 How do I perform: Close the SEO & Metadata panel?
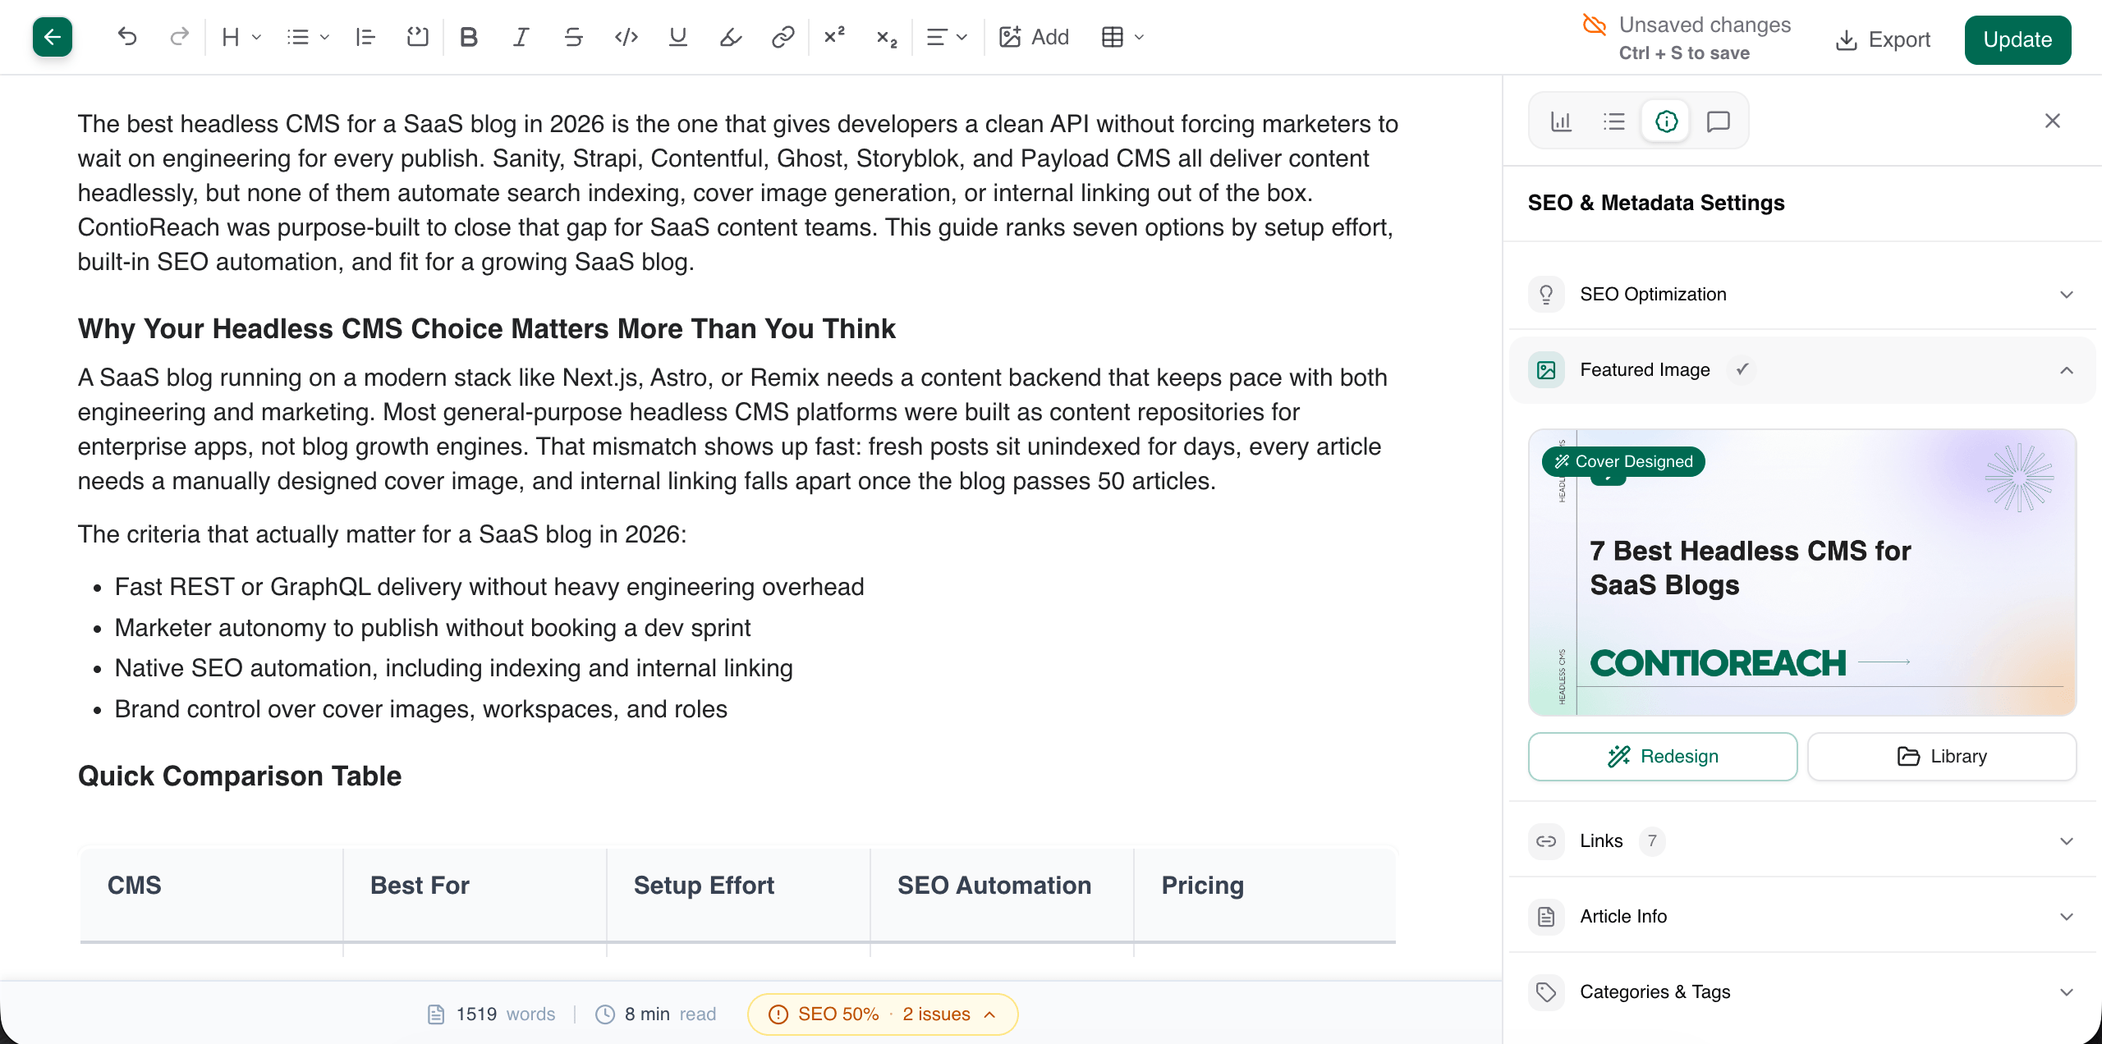tap(2052, 121)
